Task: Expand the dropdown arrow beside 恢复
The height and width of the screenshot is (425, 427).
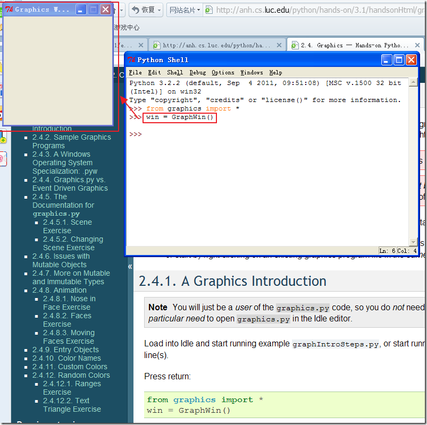Action: [x=160, y=10]
